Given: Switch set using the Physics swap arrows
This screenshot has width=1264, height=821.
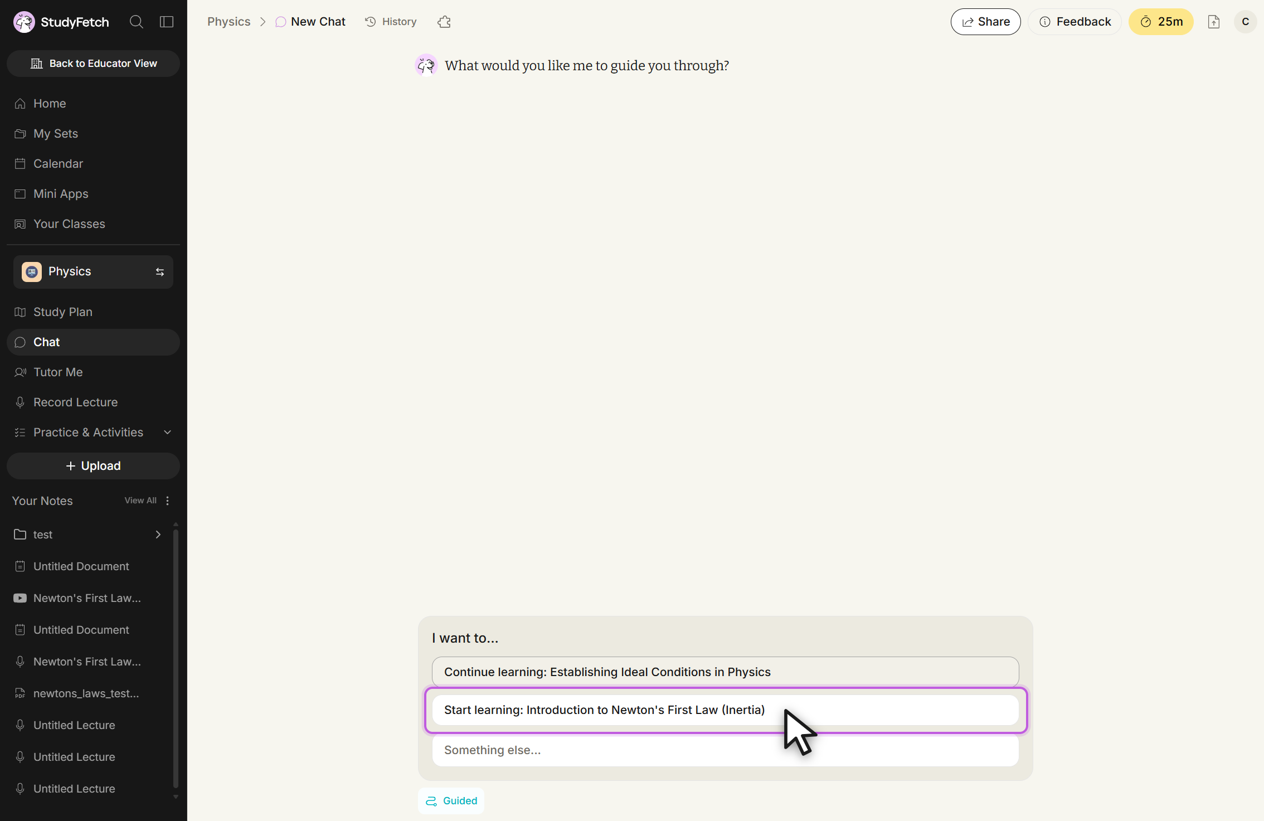Looking at the screenshot, I should [x=160, y=272].
